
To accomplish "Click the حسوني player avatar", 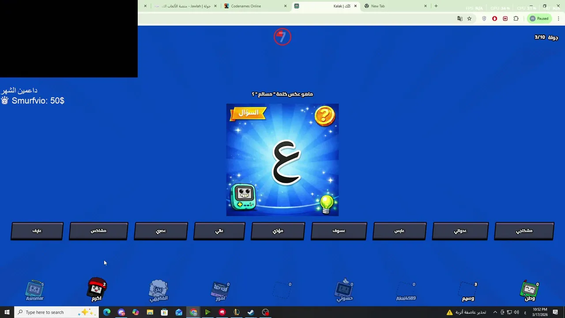I will 344,290.
